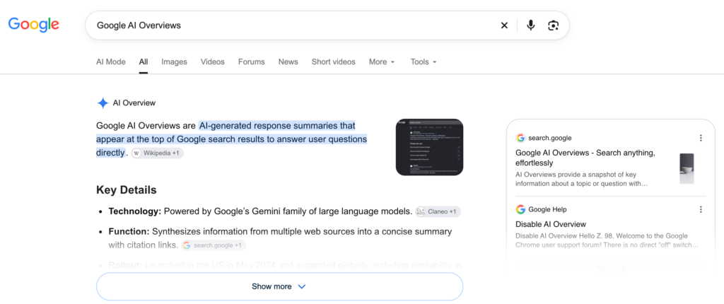Switch to AI Mode tab

point(111,62)
